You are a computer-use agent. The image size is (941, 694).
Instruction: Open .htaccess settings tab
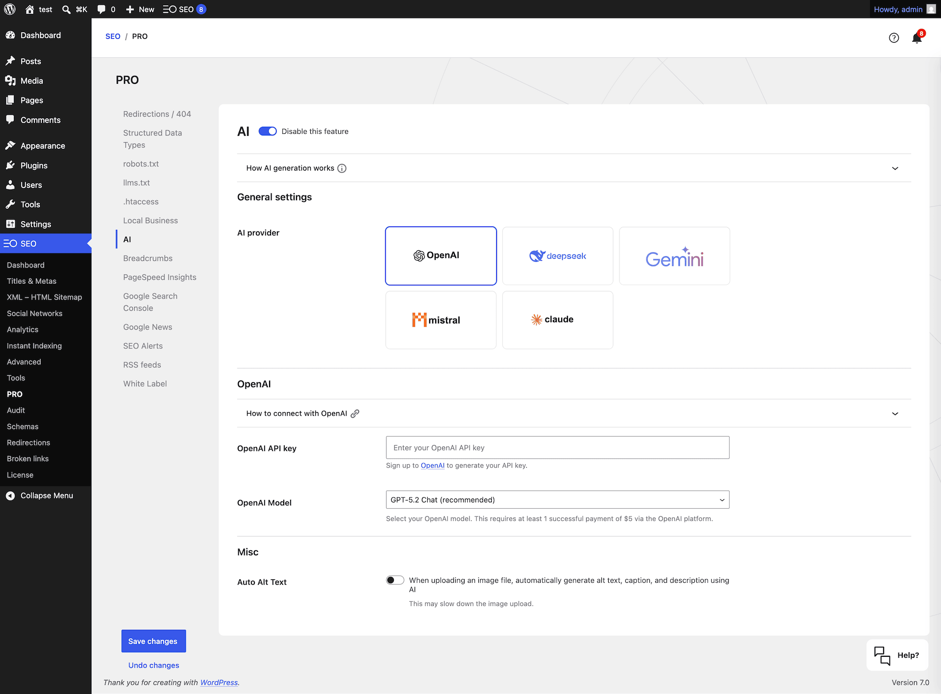tap(141, 202)
